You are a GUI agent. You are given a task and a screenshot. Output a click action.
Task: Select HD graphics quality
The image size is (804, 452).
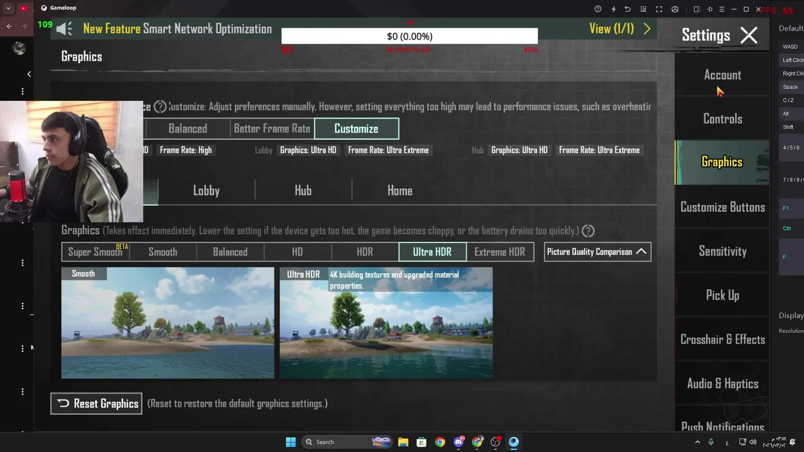tap(297, 252)
